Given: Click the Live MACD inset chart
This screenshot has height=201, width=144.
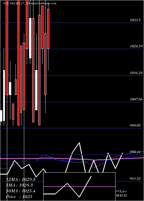Looking at the screenshot, I should click(79, 187).
